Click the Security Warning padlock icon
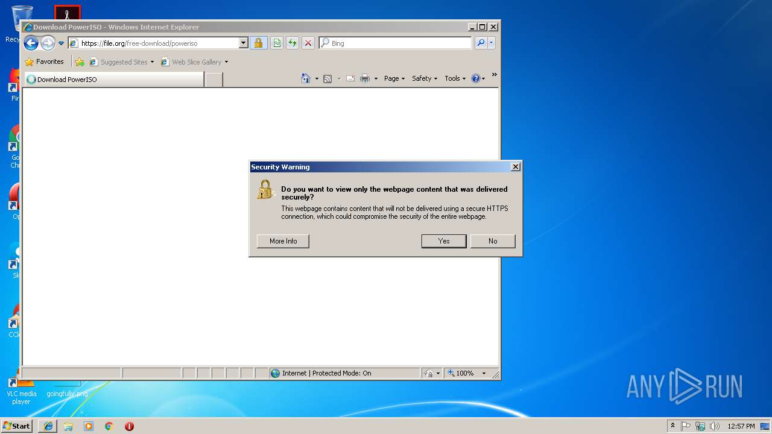 click(x=265, y=190)
